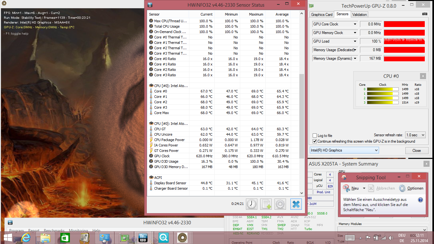Close the ASUS X205TA System Summary panel
This screenshot has height=244, width=434.
(x=427, y=164)
